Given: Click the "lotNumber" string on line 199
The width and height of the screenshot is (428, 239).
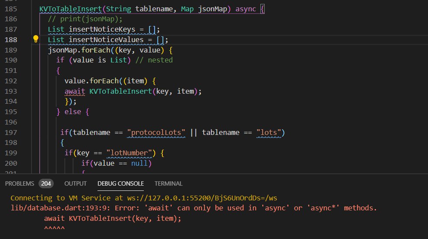Looking at the screenshot, I should 129,153.
